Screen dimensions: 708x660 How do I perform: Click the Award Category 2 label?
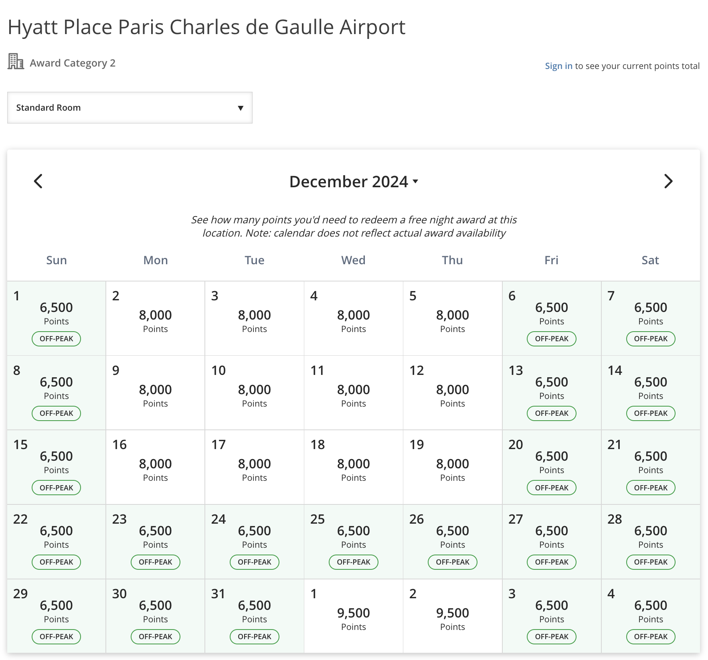tap(73, 63)
